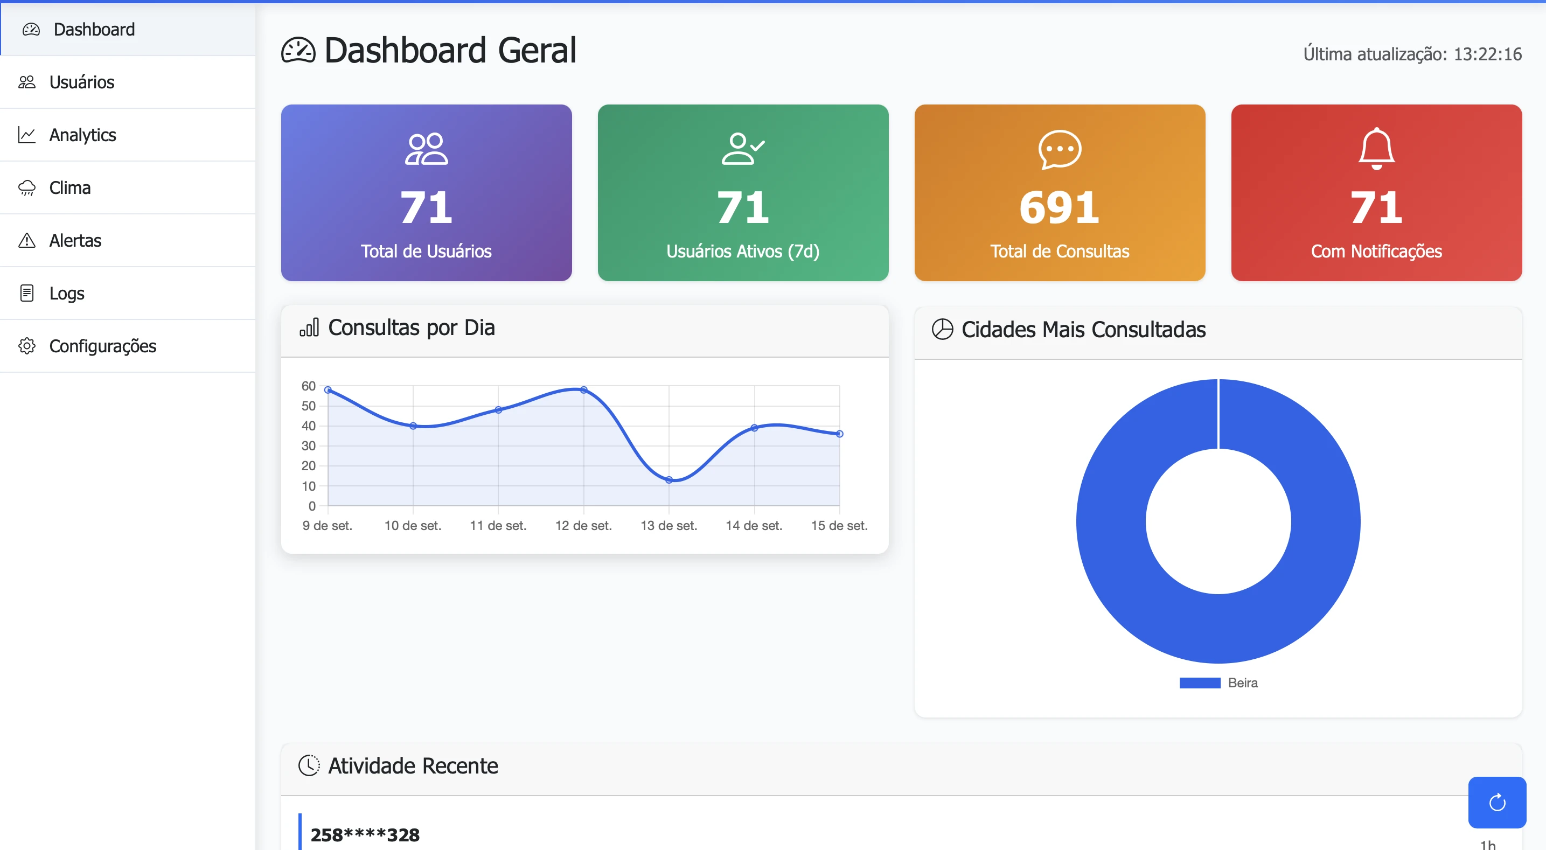Click the Analytics line chart icon
Image resolution: width=1546 pixels, height=850 pixels.
(27, 135)
